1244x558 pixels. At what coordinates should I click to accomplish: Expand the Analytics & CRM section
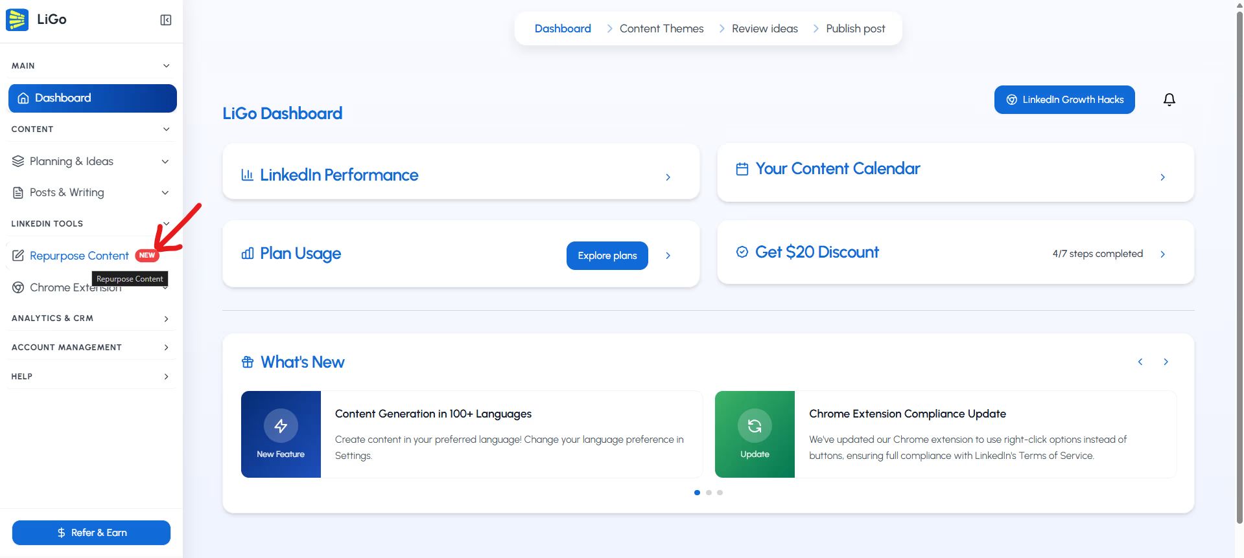(166, 318)
